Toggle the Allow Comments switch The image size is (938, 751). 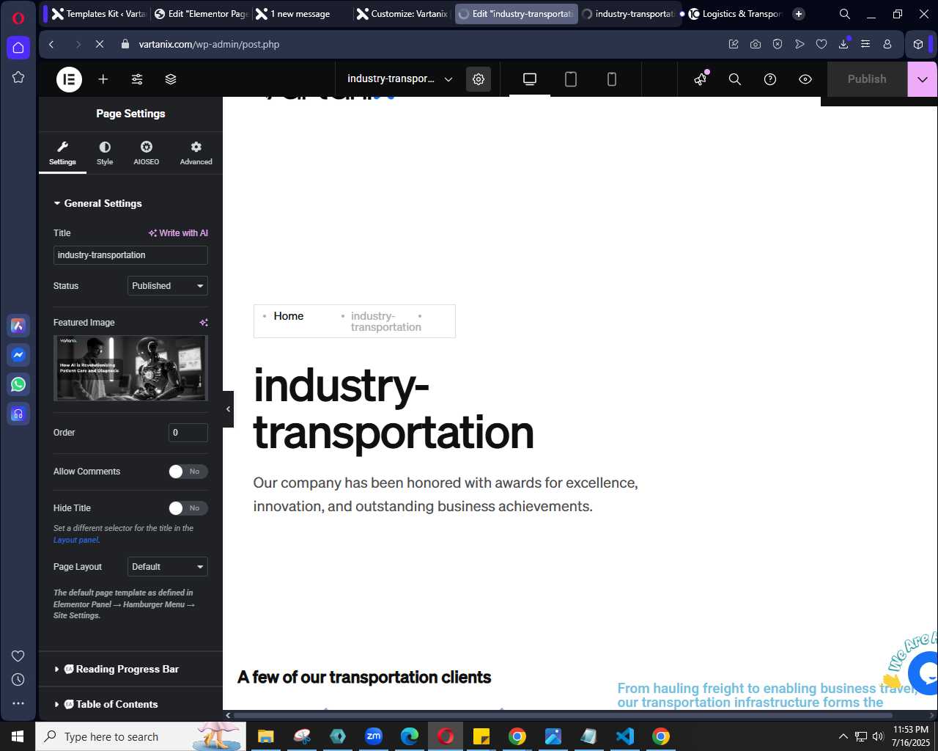(x=188, y=472)
